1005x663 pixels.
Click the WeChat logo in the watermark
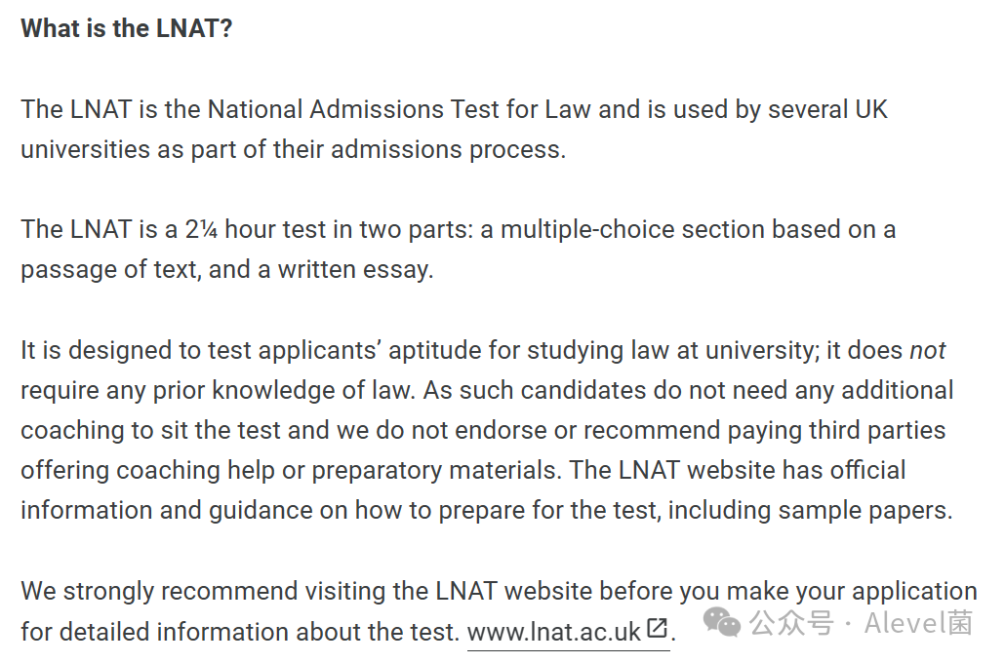click(x=722, y=623)
